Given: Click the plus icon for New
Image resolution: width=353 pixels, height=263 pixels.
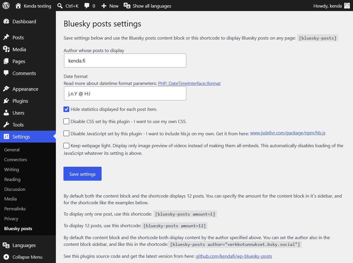Looking at the screenshot, I should (x=104, y=6).
